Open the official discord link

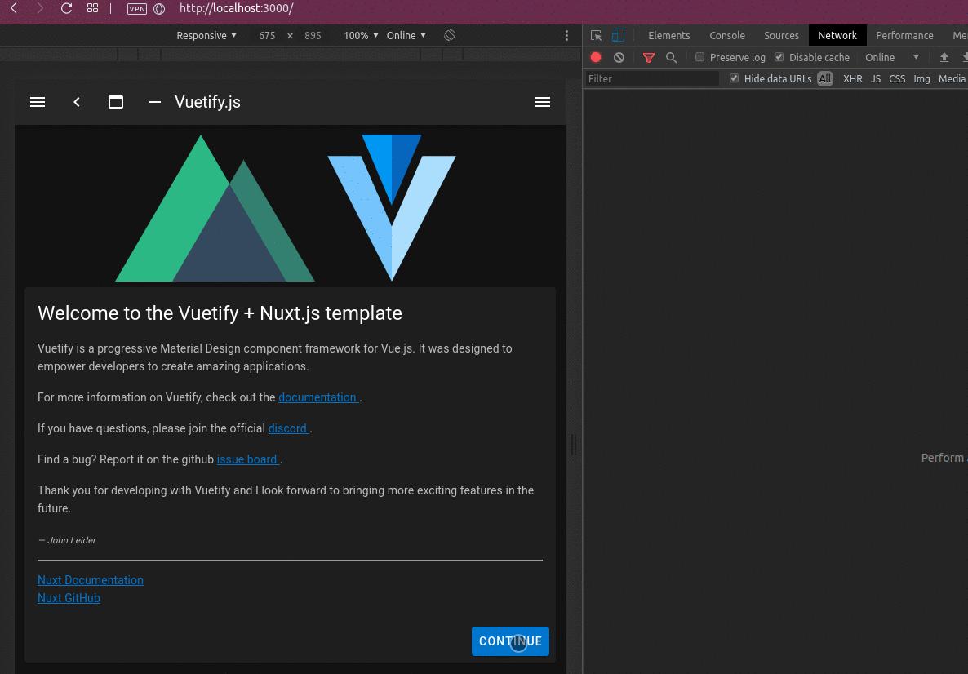coord(288,428)
